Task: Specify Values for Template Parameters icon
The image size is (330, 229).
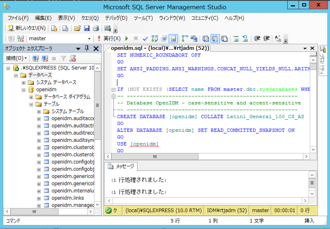Action: coord(278,39)
